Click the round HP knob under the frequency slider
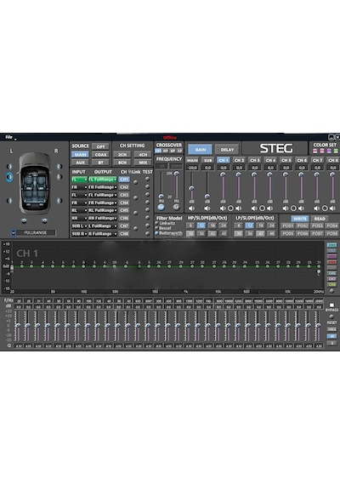 (161, 208)
